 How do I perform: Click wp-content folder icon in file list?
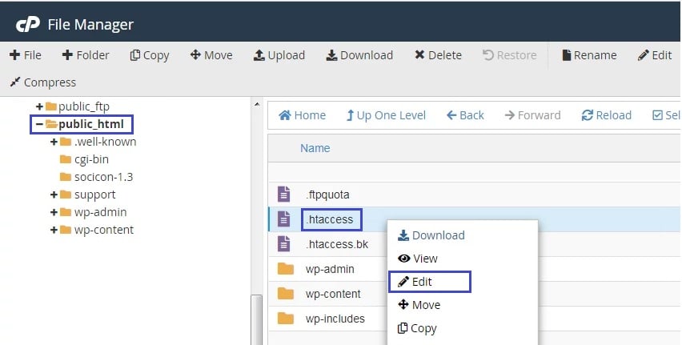coord(286,294)
